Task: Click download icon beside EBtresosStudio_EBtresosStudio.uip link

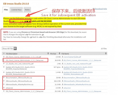Action: (x=62, y=81)
